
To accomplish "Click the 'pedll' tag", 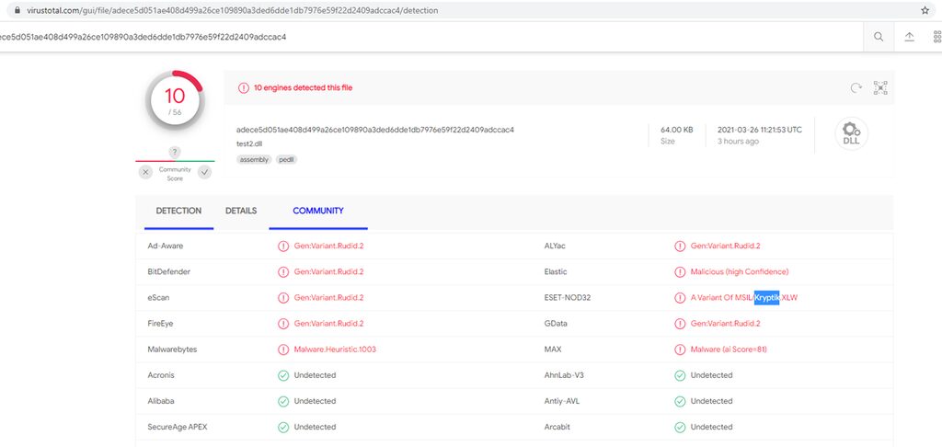I will (x=287, y=160).
